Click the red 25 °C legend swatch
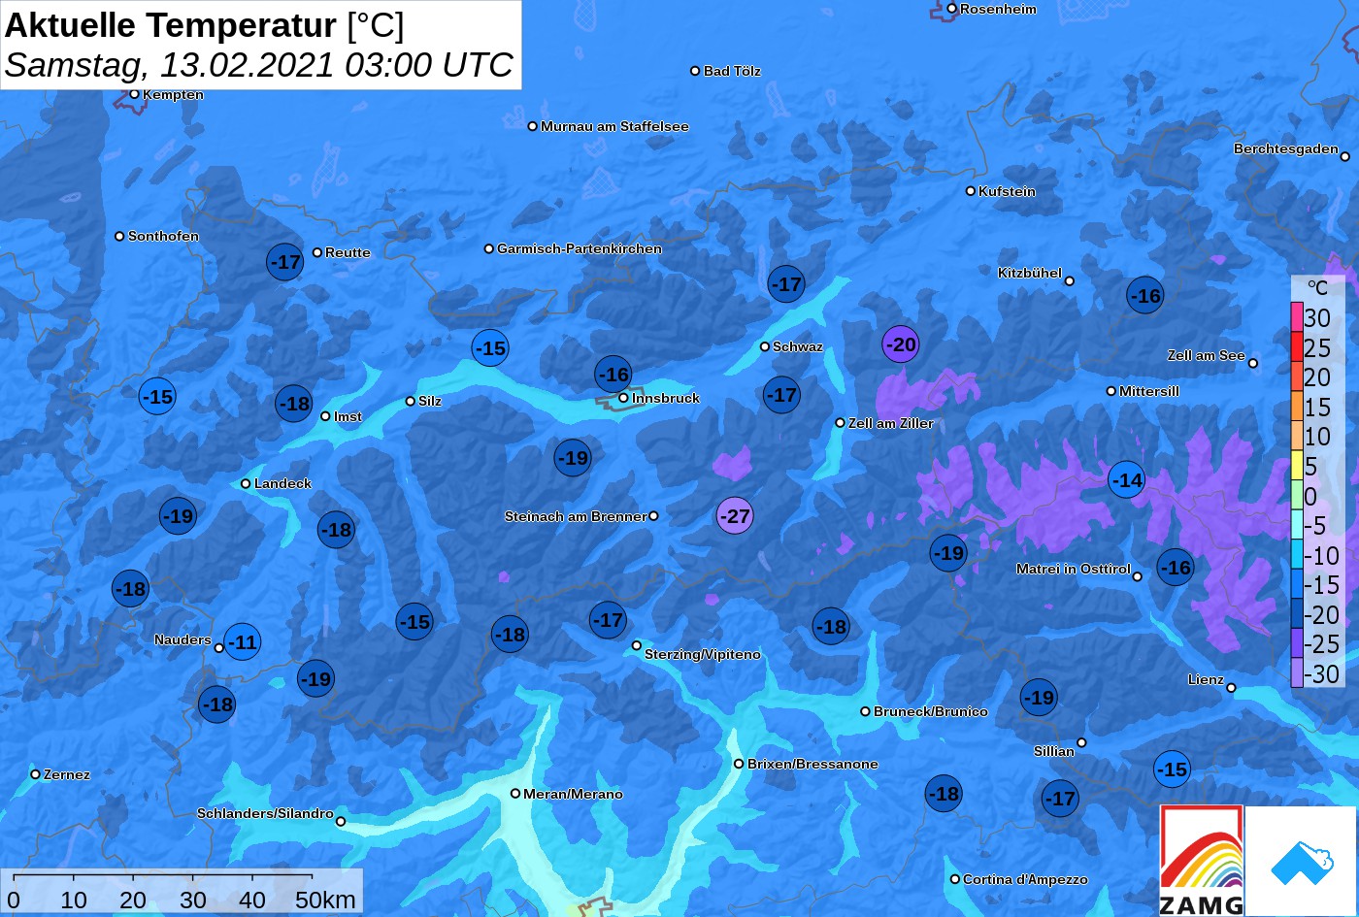Image resolution: width=1359 pixels, height=917 pixels. pos(1297,347)
